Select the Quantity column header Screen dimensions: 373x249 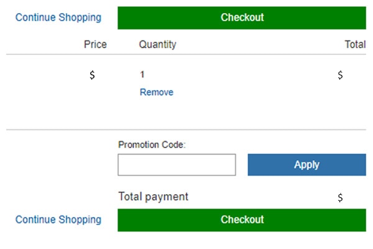pos(157,44)
